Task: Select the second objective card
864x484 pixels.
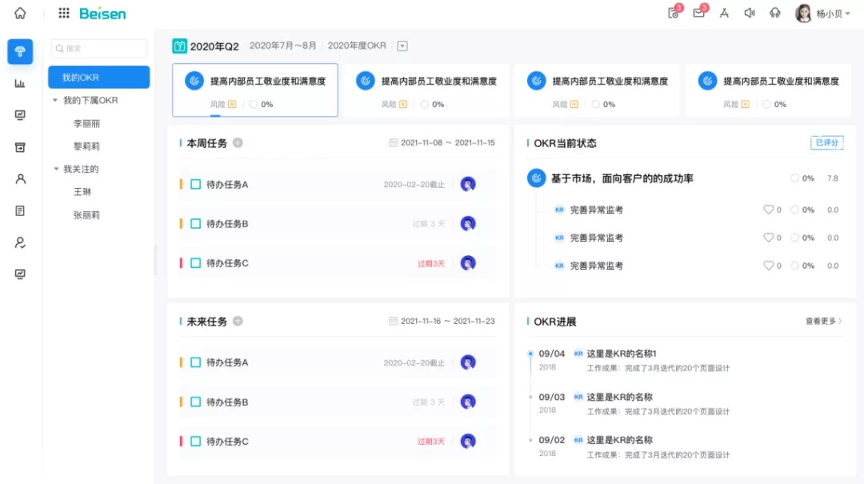Action: 426,90
